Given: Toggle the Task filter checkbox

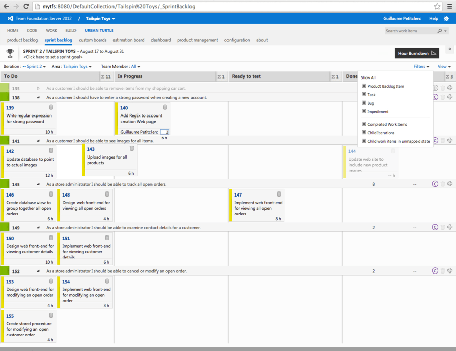Looking at the screenshot, I should 364,94.
